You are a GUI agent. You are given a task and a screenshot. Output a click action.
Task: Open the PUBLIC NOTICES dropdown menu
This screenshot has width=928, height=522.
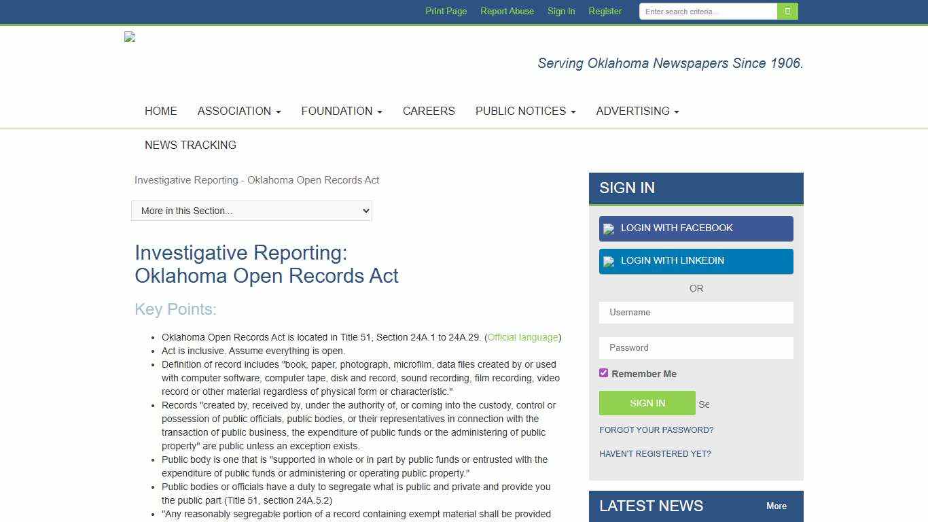click(524, 111)
